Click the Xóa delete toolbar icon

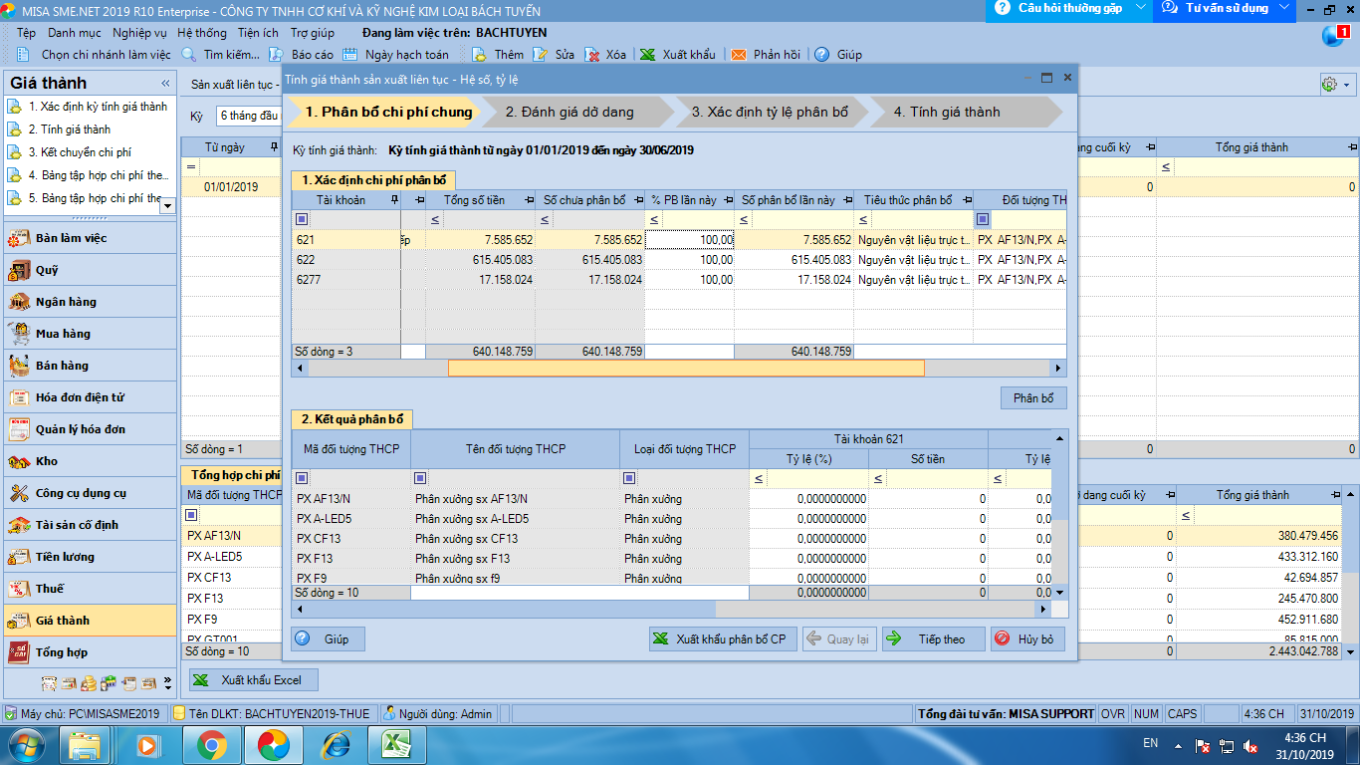pyautogui.click(x=592, y=55)
